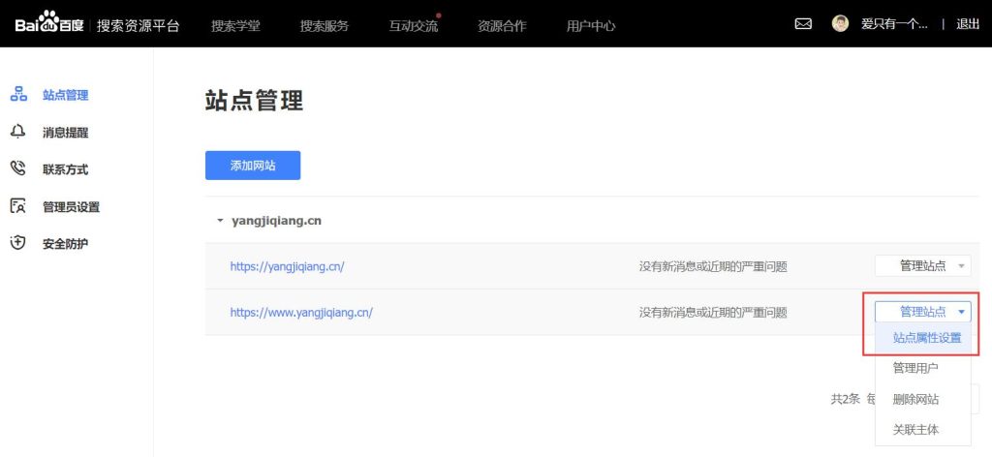Collapse the yangjiqiang.cn group triangle
Screen dimensions: 992x457
[x=220, y=221]
